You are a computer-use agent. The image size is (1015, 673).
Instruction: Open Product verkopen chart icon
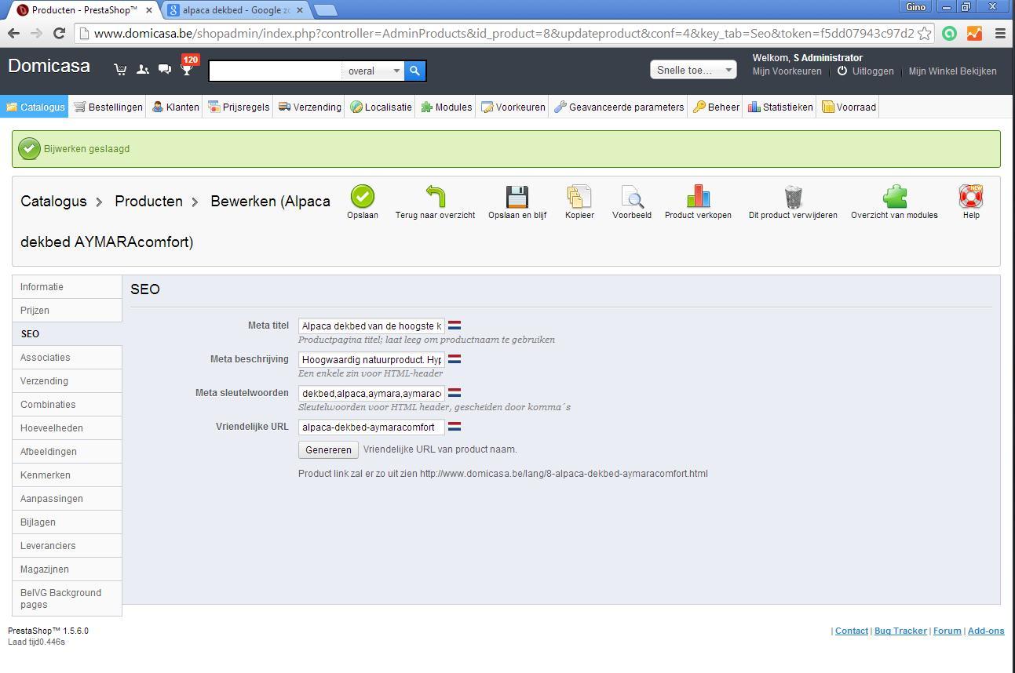click(698, 196)
